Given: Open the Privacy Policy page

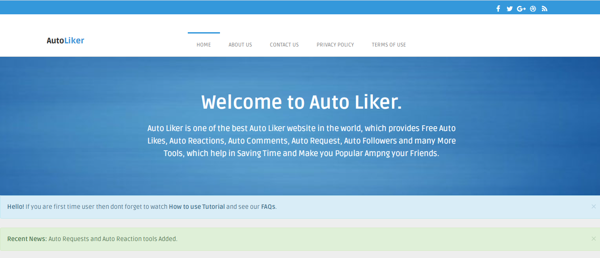Looking at the screenshot, I should pyautogui.click(x=335, y=45).
